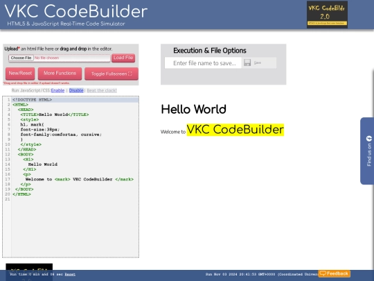
Task: Click the 'Welcome to <mark>' code line
Action: coord(80,179)
